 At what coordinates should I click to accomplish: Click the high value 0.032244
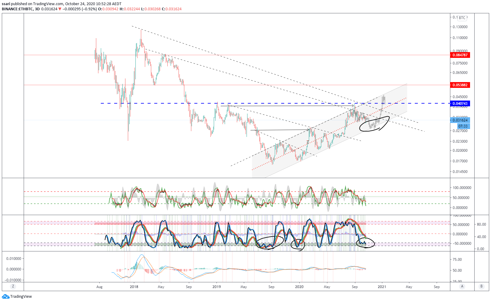point(132,9)
